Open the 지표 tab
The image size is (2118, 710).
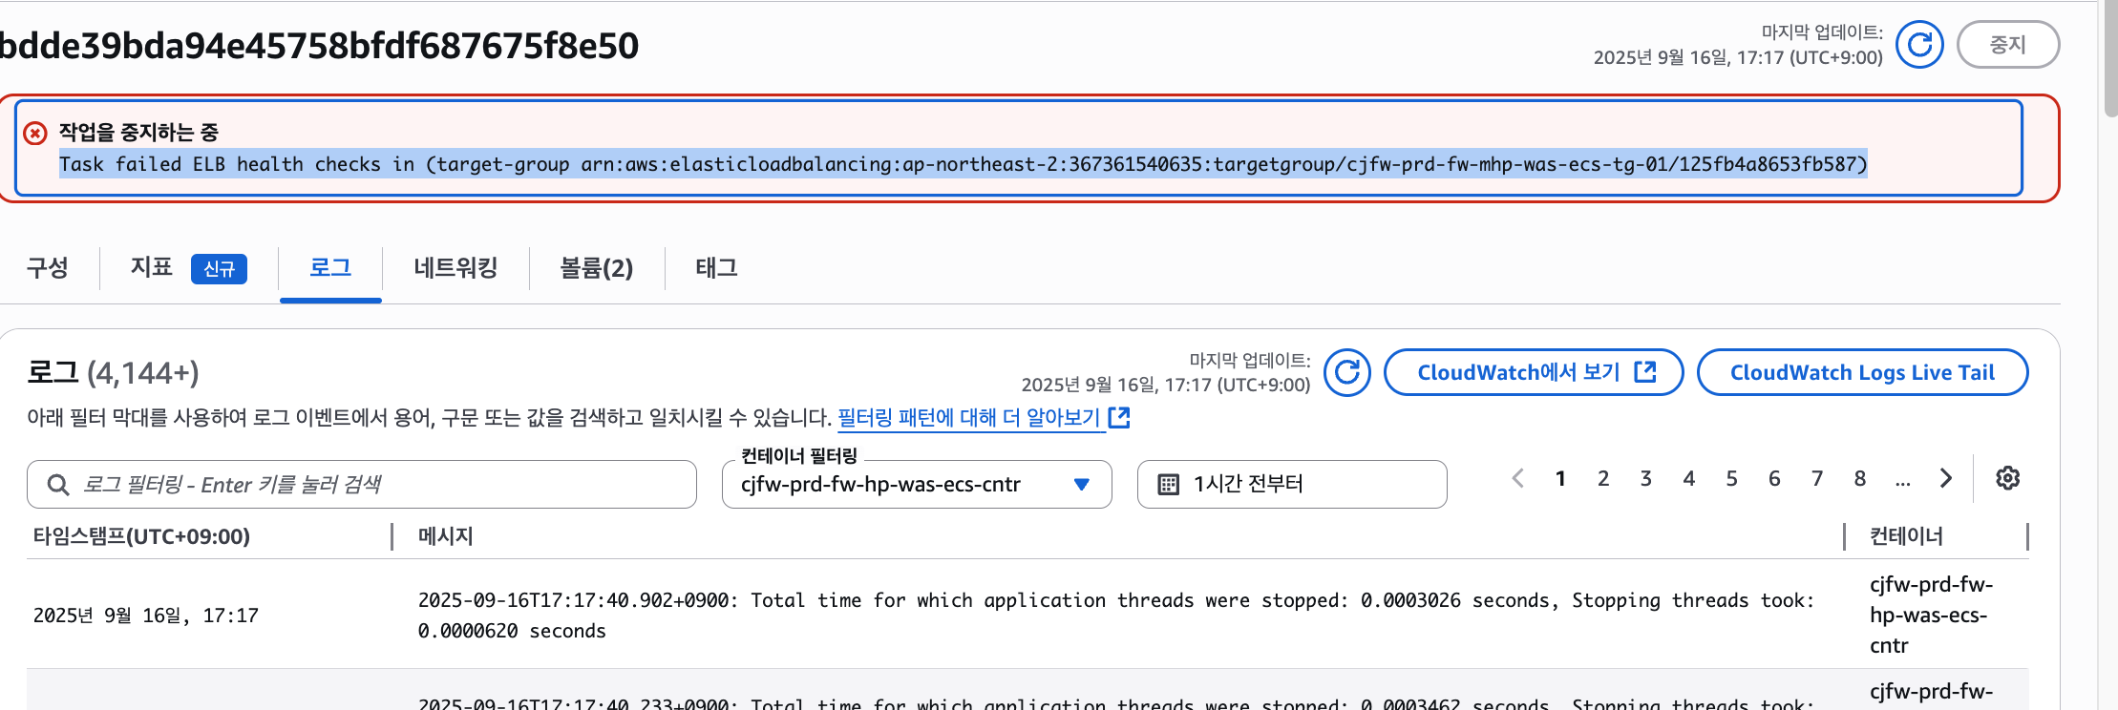152,268
